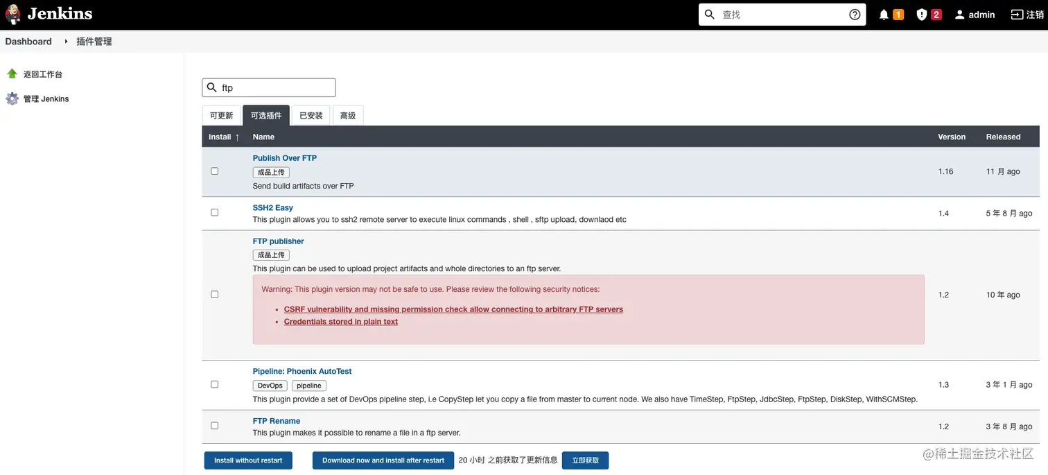Click the Install column sort arrow

[237, 137]
